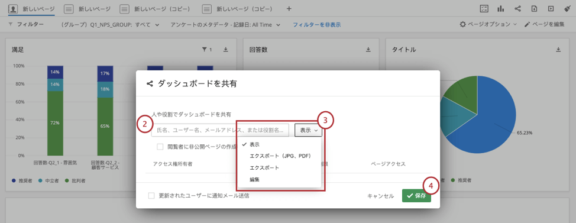Screen dimensions: 576x223
Task: Expand アンケートのメタデータ - 記録日: All Time dropdown
Action: tap(225, 25)
